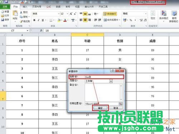Screen dimensions: 179x134
Task: Open the name box C7 dropdown arrow
Action: click(27, 31)
